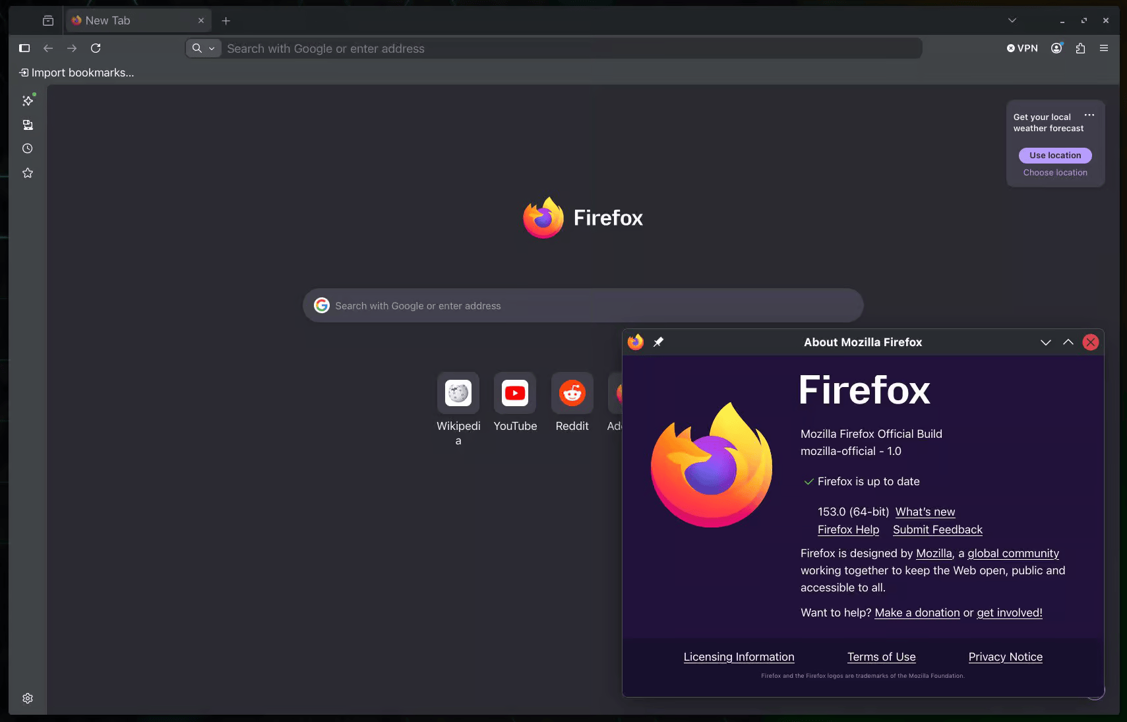Close the New Tab tab
The width and height of the screenshot is (1127, 722).
201,20
